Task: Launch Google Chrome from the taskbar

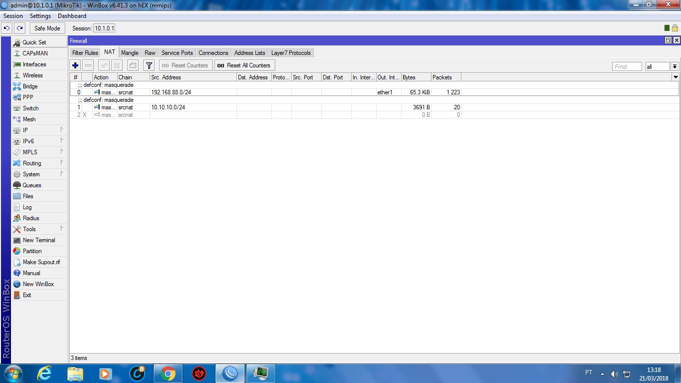Action: point(168,374)
